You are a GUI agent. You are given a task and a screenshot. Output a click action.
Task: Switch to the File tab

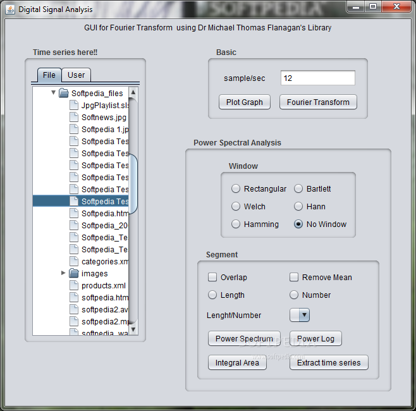pos(49,75)
